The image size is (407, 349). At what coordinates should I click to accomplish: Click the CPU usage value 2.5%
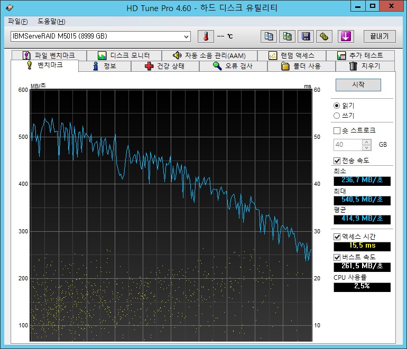point(362,286)
